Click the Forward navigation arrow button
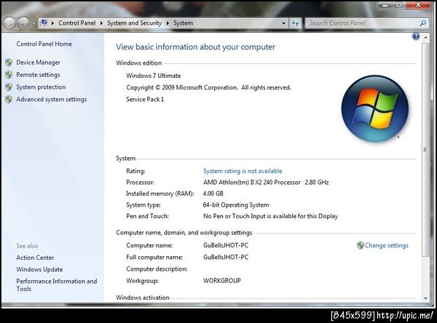Screen dimensions: 437x323 pyautogui.click(x=24, y=23)
